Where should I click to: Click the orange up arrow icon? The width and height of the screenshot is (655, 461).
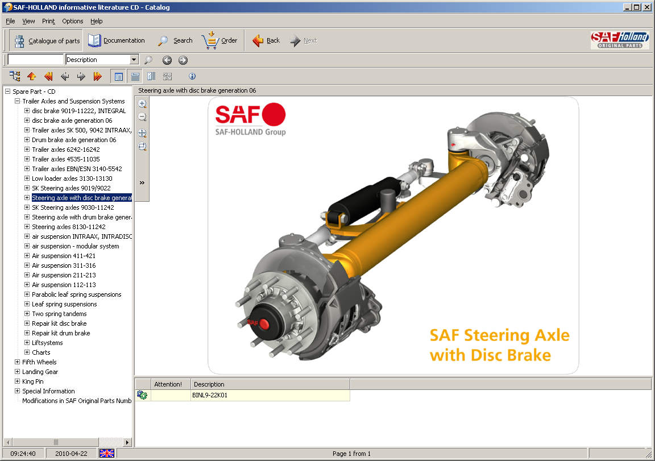31,76
